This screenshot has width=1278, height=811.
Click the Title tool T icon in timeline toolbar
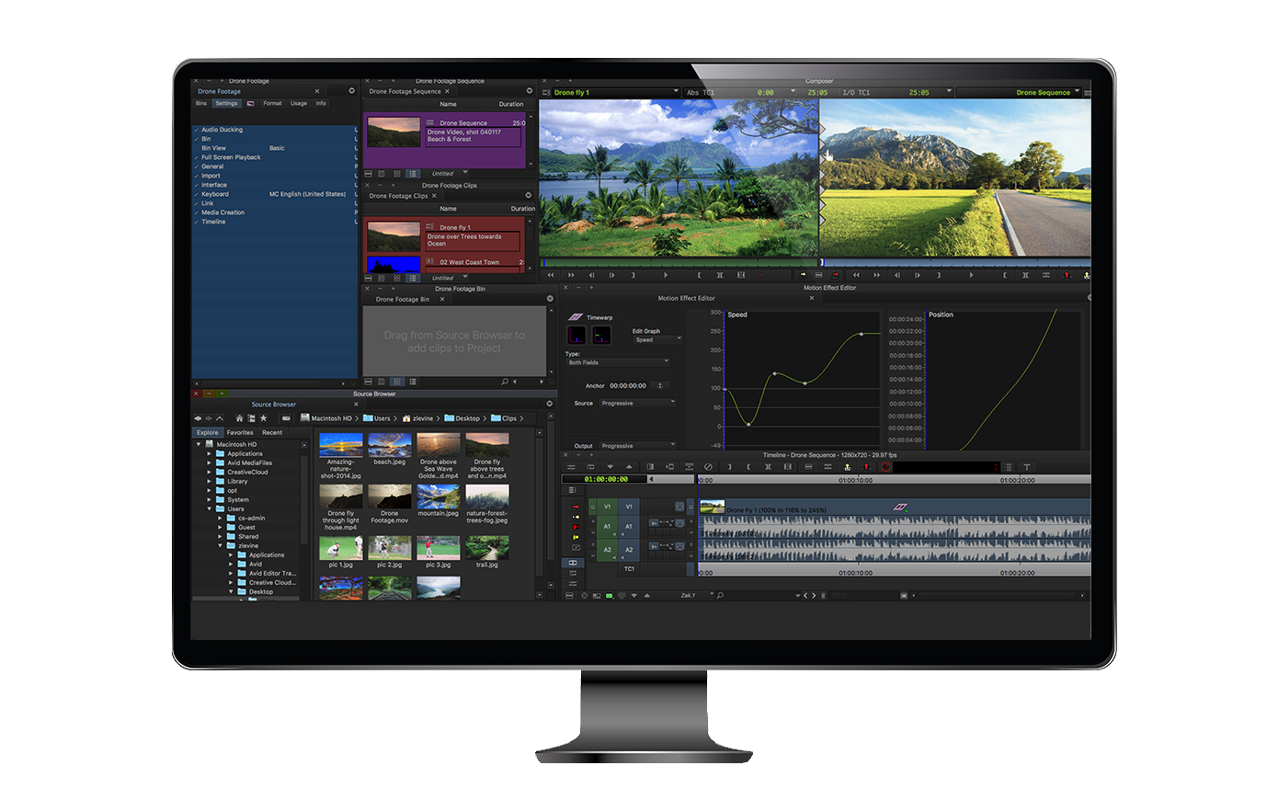tap(1027, 467)
